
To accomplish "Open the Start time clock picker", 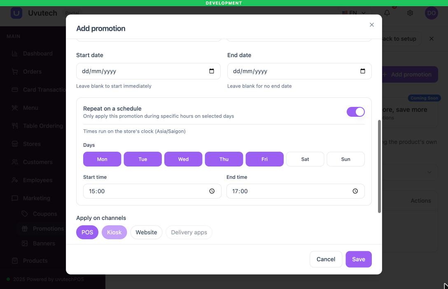I will coord(212,191).
